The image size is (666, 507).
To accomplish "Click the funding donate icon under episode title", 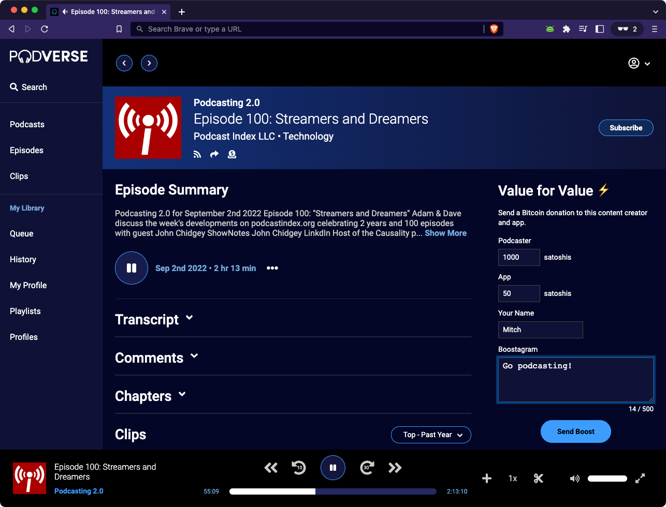I will coord(232,154).
